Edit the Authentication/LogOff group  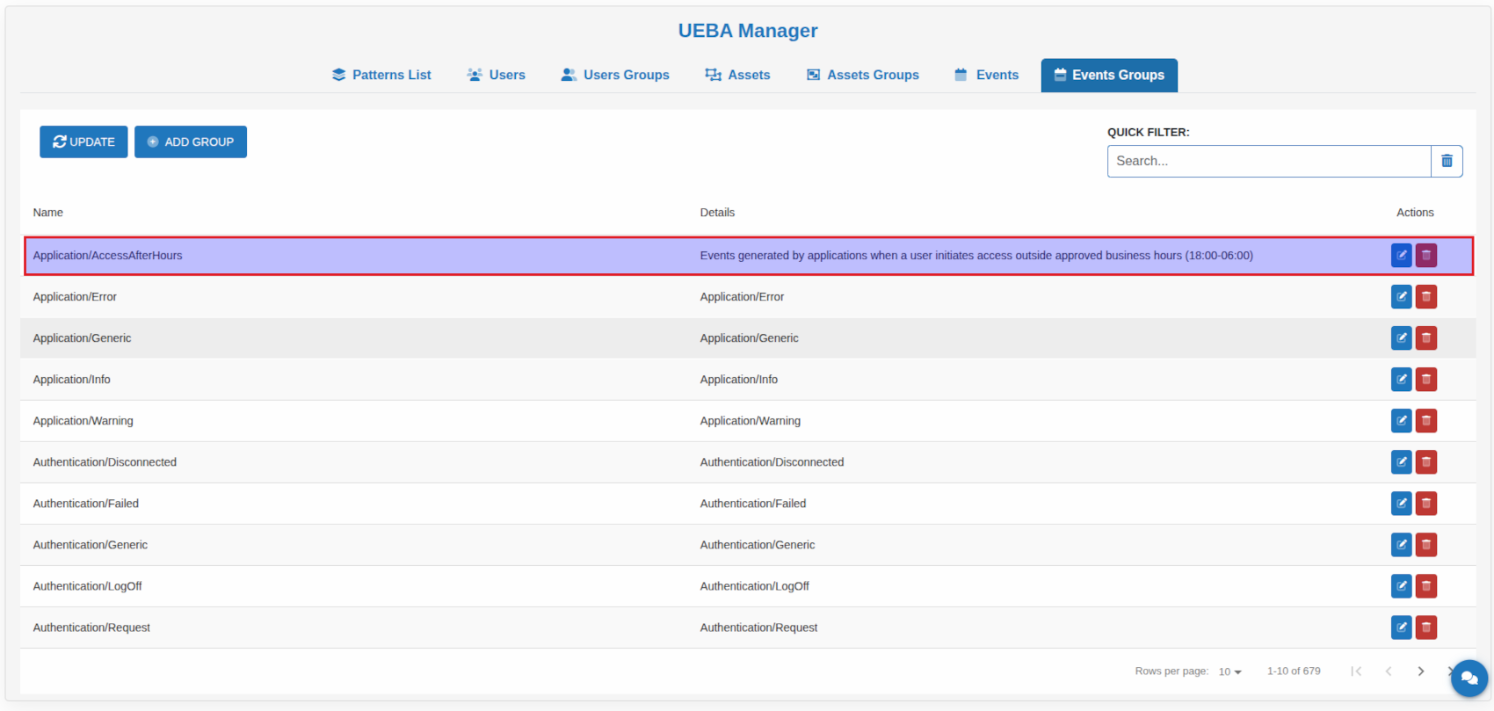pyautogui.click(x=1401, y=586)
